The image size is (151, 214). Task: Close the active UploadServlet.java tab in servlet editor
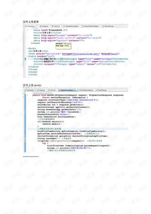tap(74, 90)
